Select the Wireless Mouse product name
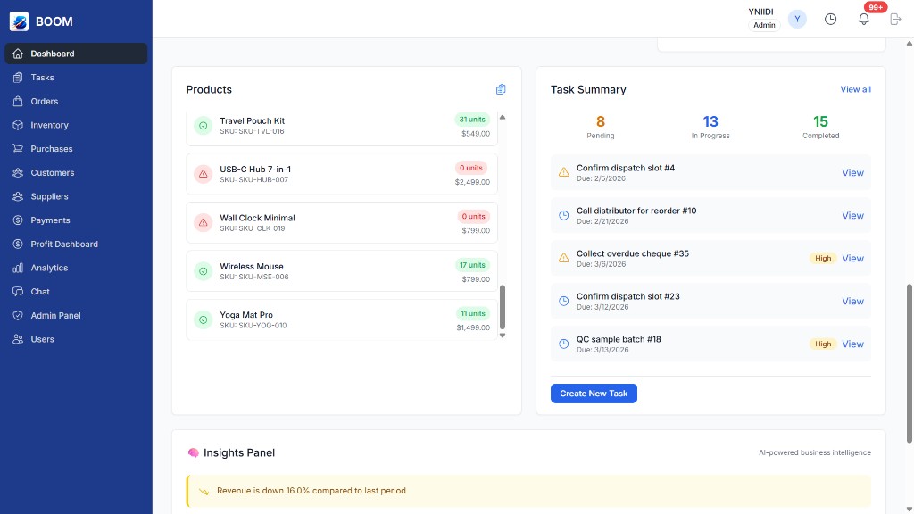Image resolution: width=914 pixels, height=514 pixels. click(251, 266)
